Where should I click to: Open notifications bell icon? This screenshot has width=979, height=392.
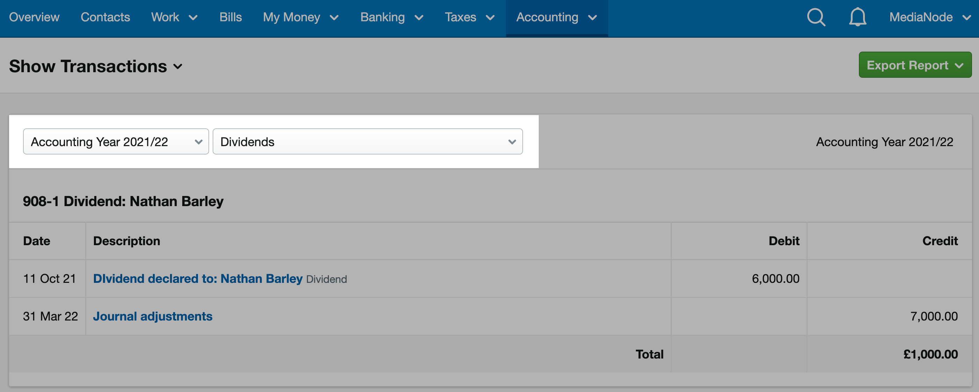pos(857,17)
